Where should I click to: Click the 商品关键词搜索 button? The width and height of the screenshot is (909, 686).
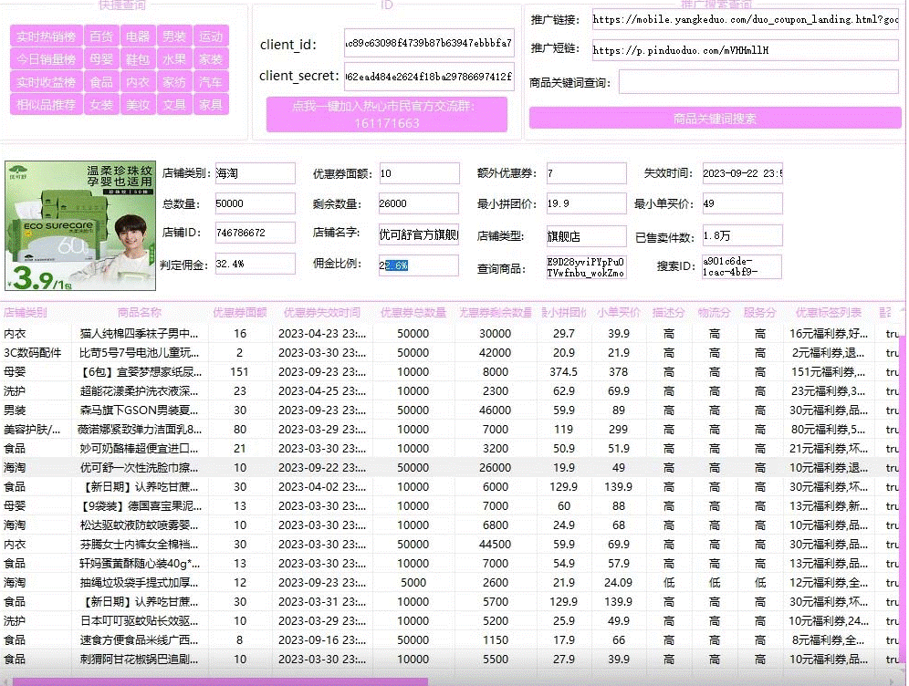click(715, 119)
